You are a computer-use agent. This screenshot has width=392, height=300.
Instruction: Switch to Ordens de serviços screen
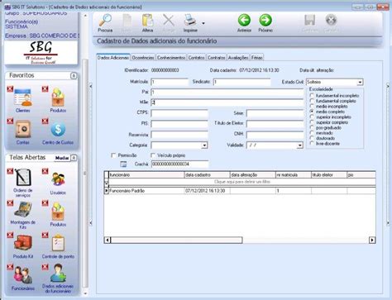(x=23, y=178)
